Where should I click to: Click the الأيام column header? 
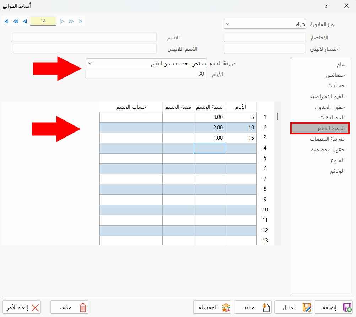pyautogui.click(x=241, y=107)
